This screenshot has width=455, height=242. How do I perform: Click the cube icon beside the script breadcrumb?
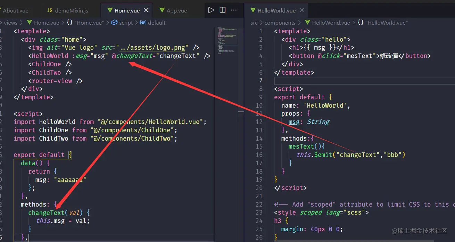tap(115, 23)
